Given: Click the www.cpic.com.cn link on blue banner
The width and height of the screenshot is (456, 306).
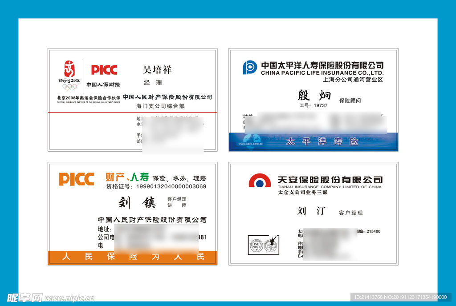Looking at the screenshot, I should [x=250, y=144].
